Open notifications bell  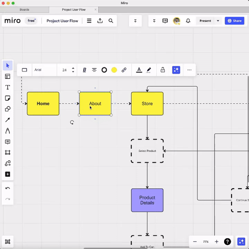tap(188, 21)
